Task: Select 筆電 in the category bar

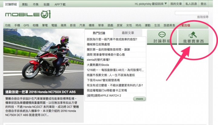Action: click(x=45, y=25)
